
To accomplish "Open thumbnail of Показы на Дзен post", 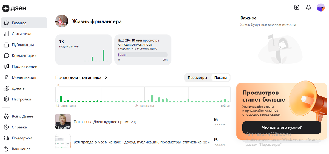I will click(x=63, y=121).
